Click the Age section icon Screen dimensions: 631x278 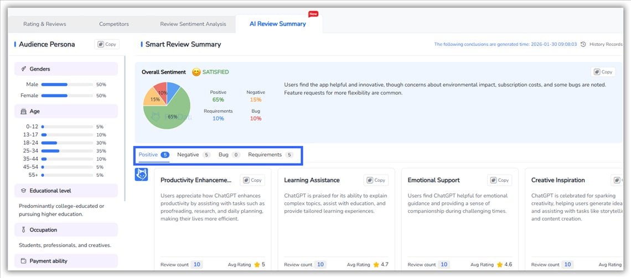click(x=23, y=111)
